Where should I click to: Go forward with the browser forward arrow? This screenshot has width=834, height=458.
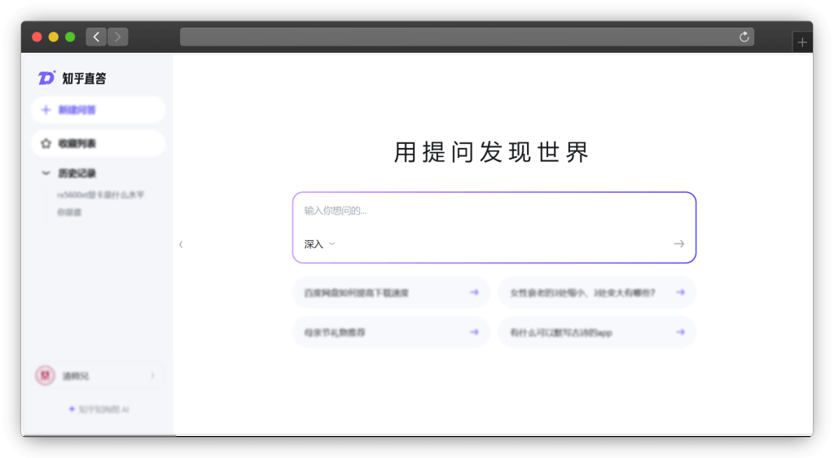click(117, 37)
